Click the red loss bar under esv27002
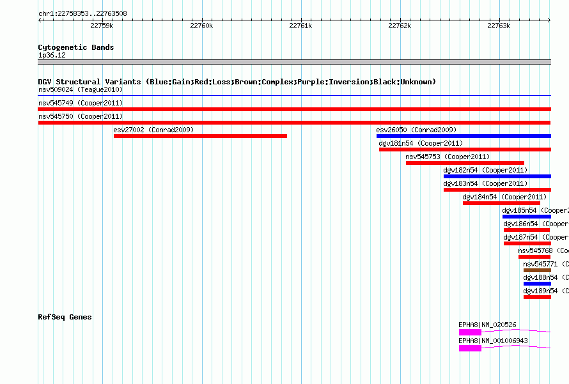The height and width of the screenshot is (384, 569). [200, 136]
